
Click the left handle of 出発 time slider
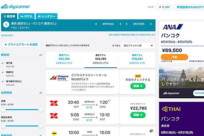pos(3,110)
